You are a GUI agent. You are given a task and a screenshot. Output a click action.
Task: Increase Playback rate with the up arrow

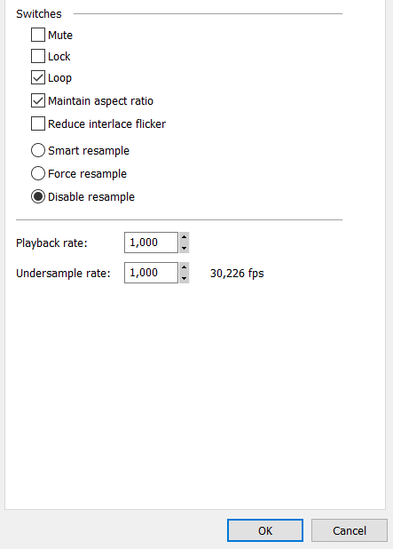point(184,237)
